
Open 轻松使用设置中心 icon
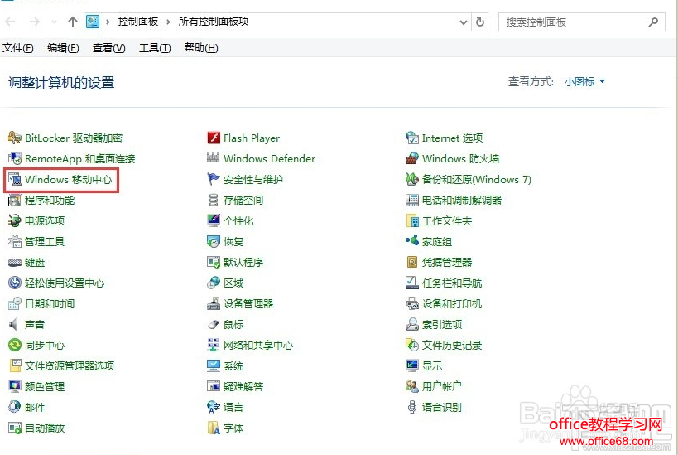[x=14, y=283]
